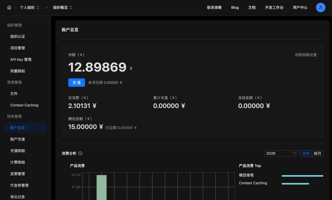Click the calendar icon in the year selector
Viewport: 332px width, 200px height.
[x=294, y=153]
